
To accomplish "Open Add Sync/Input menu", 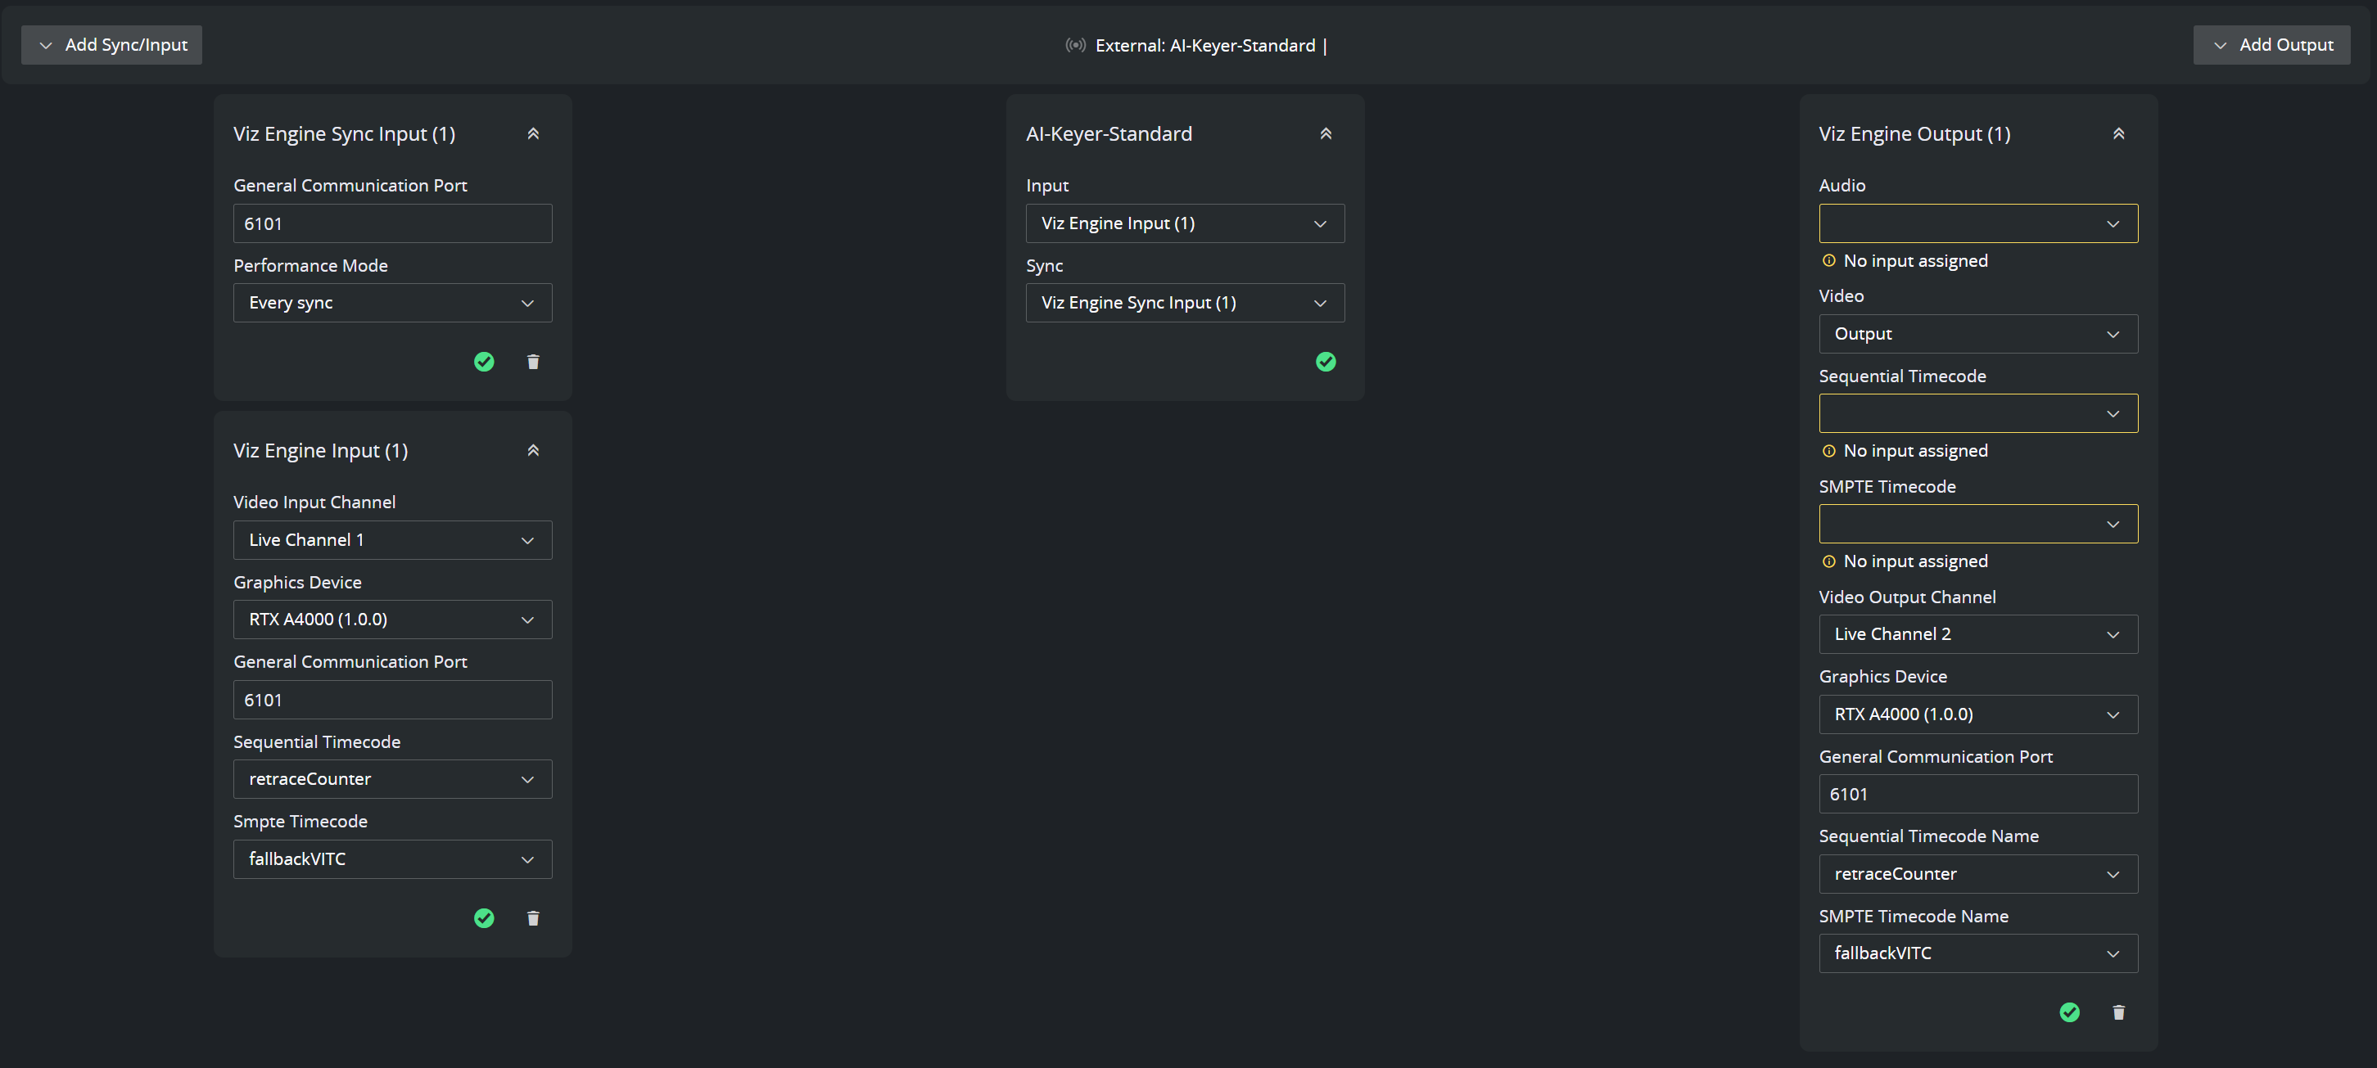I will (111, 45).
